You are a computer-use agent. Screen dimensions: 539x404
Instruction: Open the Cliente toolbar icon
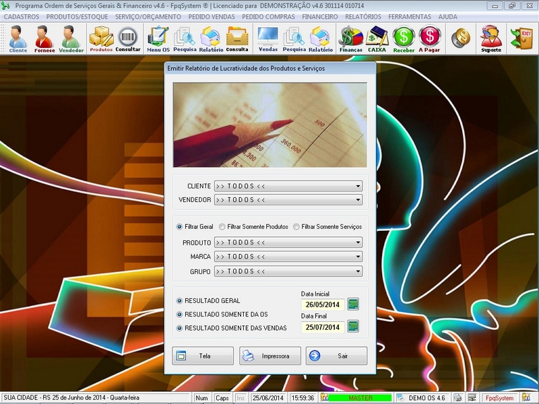[x=18, y=38]
